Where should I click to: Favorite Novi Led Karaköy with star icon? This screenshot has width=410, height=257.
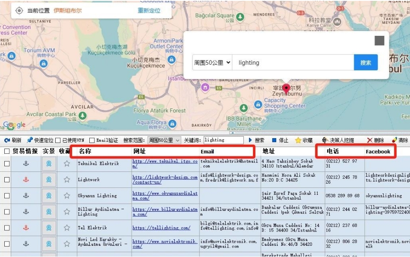66,244
